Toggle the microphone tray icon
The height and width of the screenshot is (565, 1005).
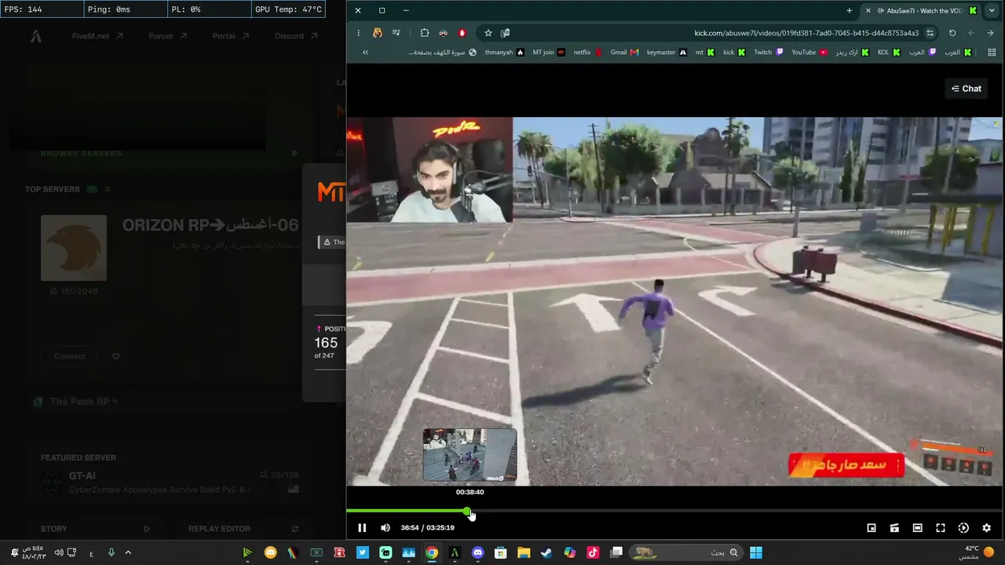(111, 552)
